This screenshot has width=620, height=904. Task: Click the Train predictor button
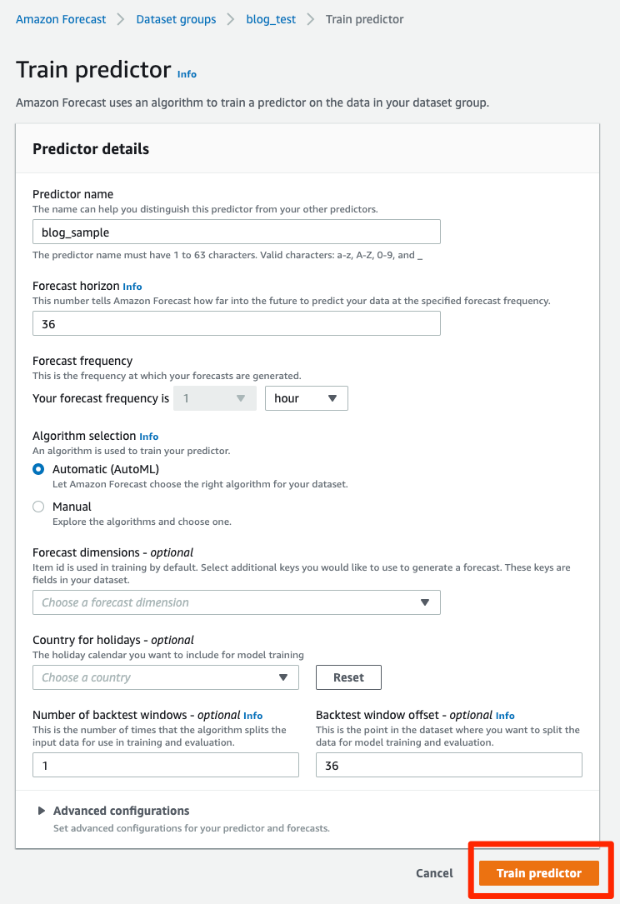[x=538, y=873]
